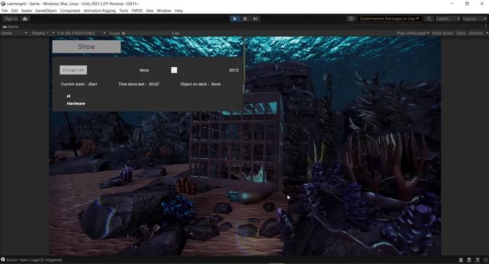Open the File menu

pos(5,10)
